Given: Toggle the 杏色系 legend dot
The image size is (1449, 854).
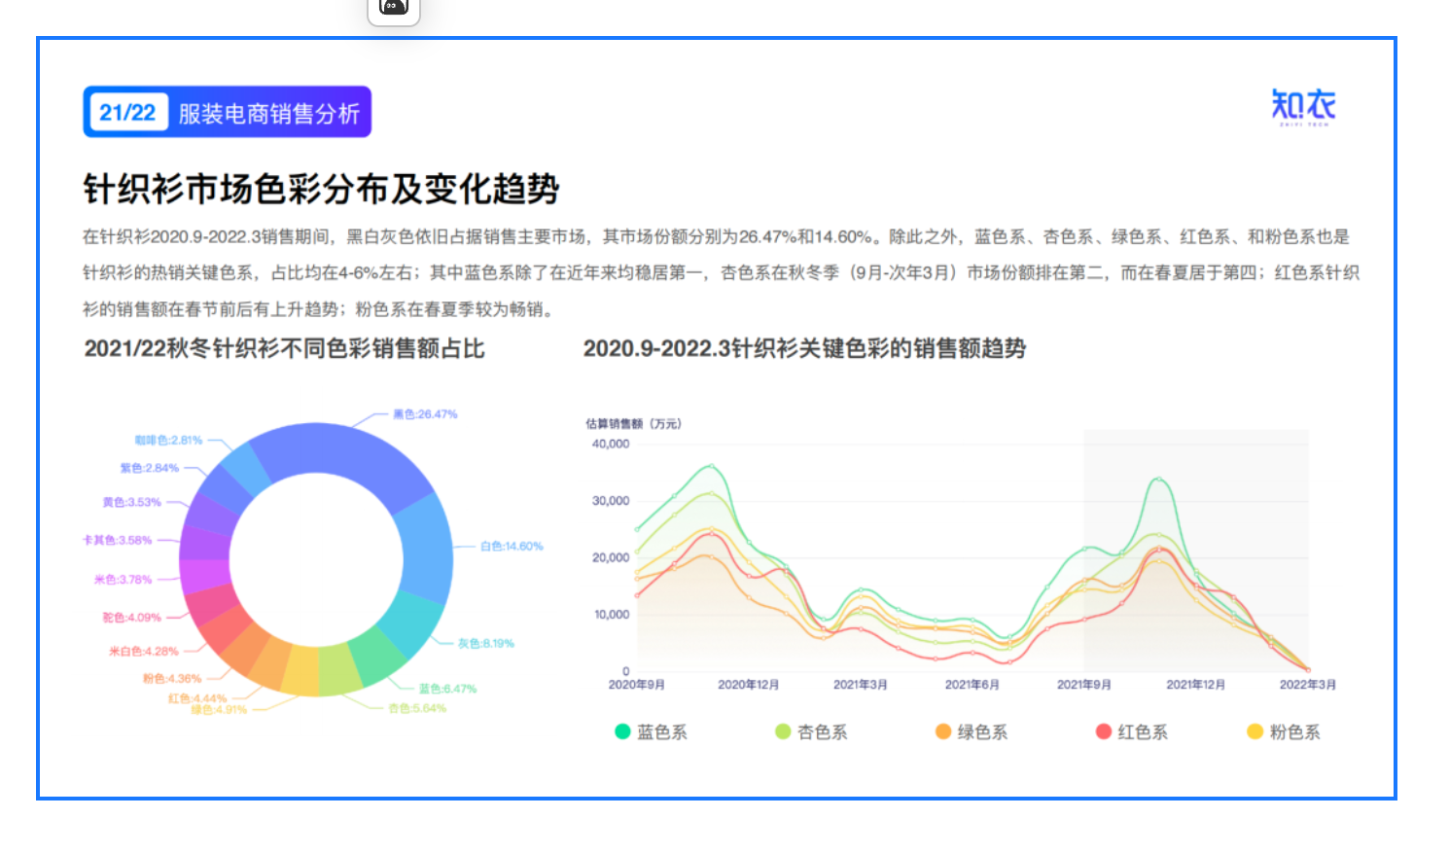Looking at the screenshot, I should click(x=783, y=731).
